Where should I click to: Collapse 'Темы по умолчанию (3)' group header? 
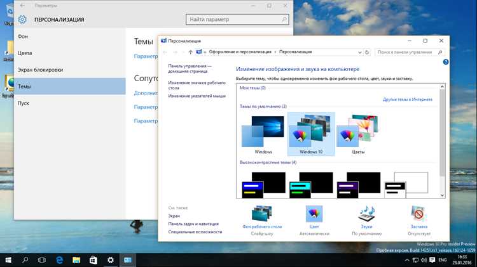[263, 106]
